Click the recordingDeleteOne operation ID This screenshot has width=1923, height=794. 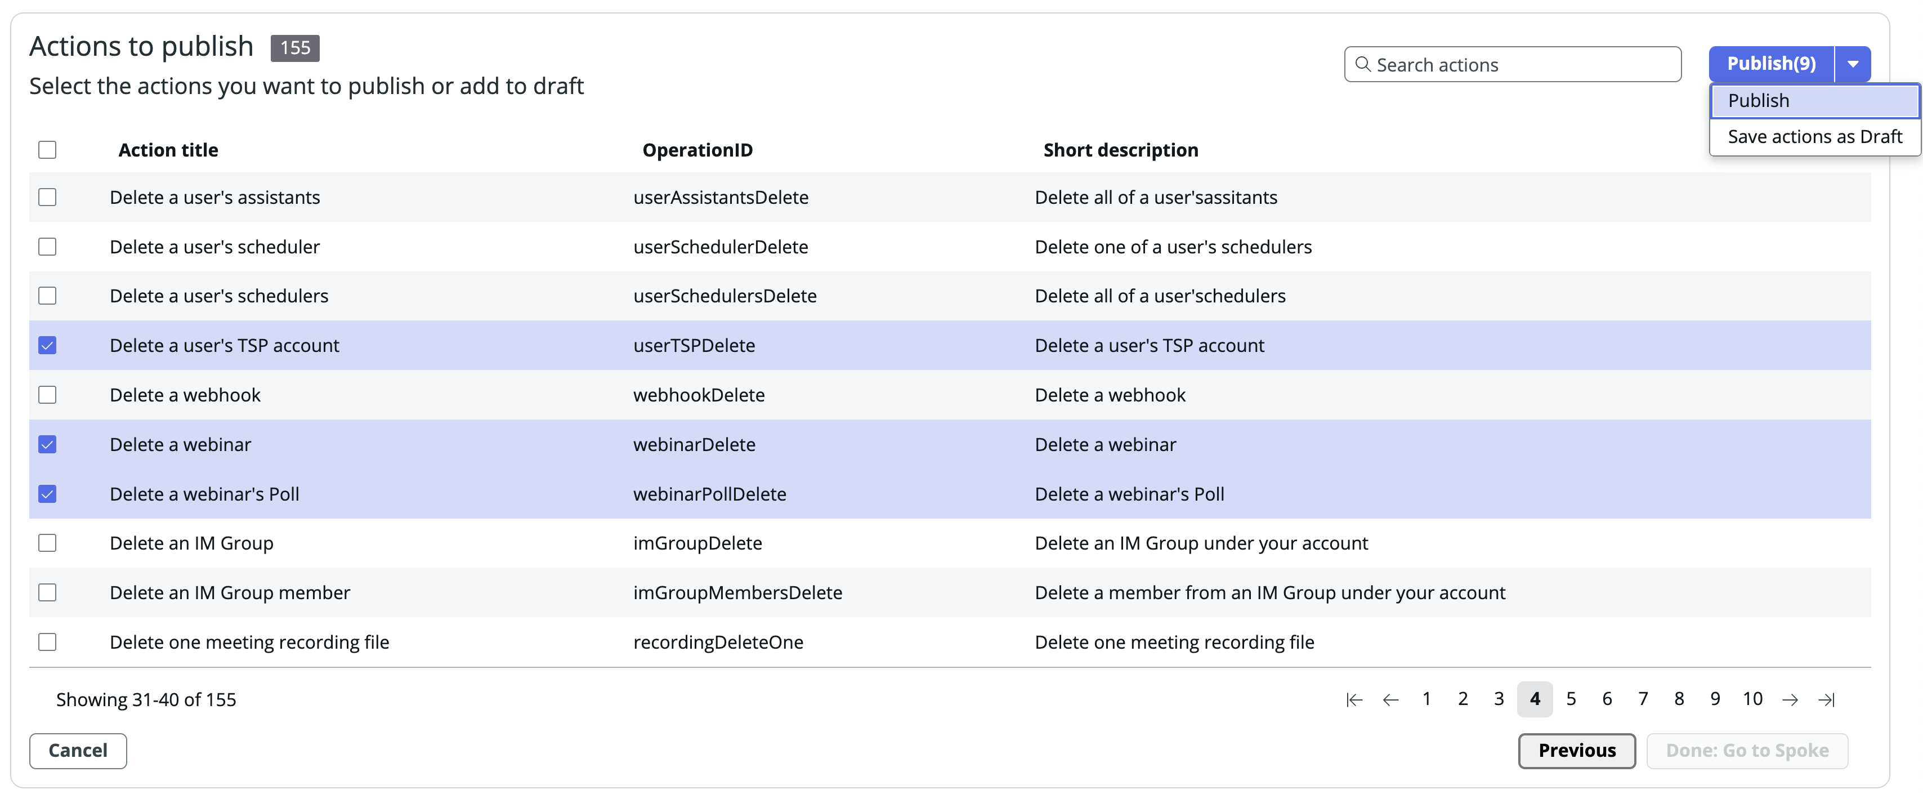point(718,641)
